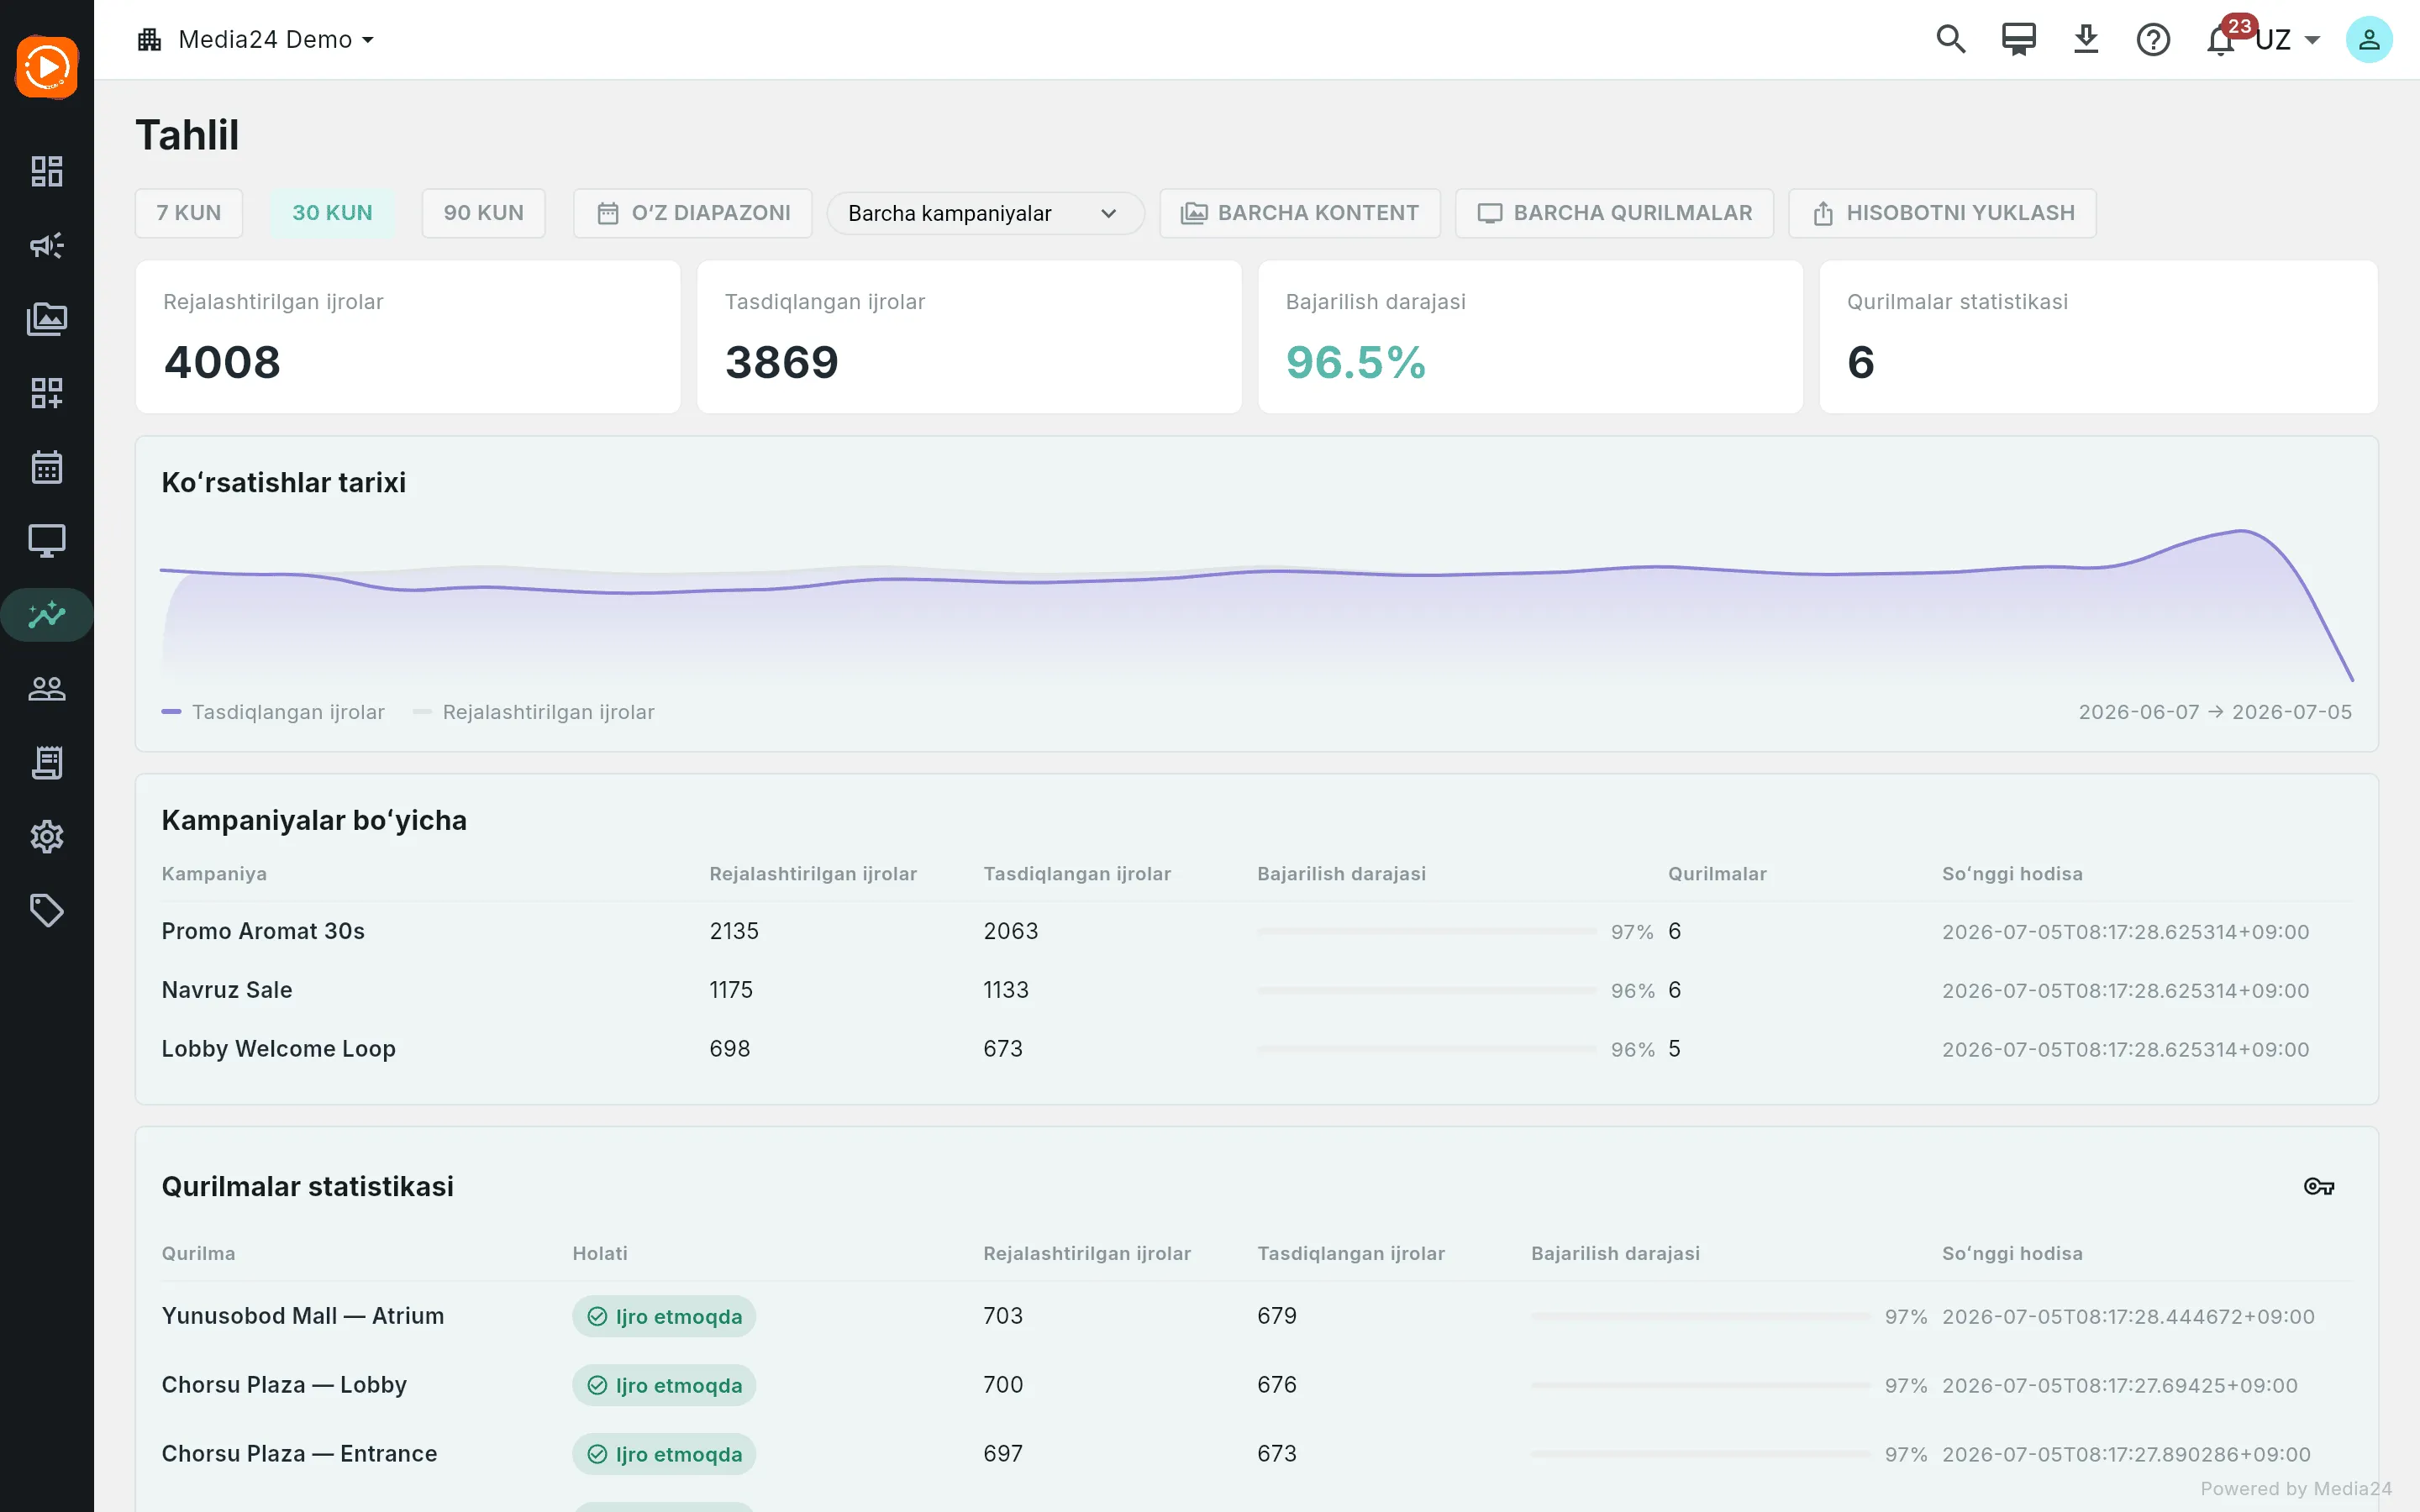Click HISOBOTNI YUKLASH button

(1942, 213)
